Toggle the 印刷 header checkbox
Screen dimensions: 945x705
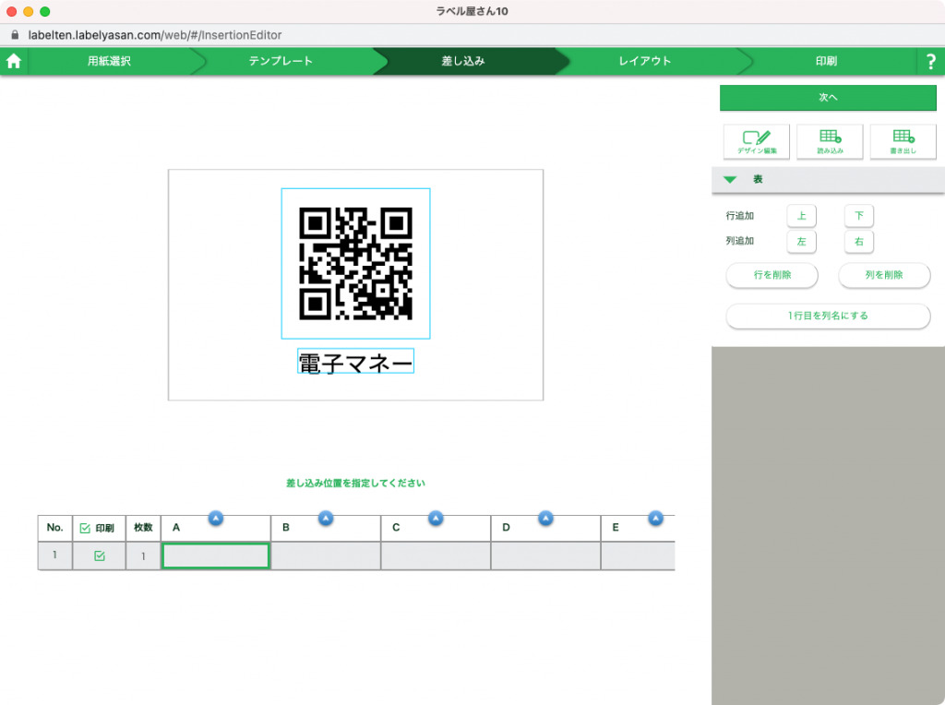(85, 529)
